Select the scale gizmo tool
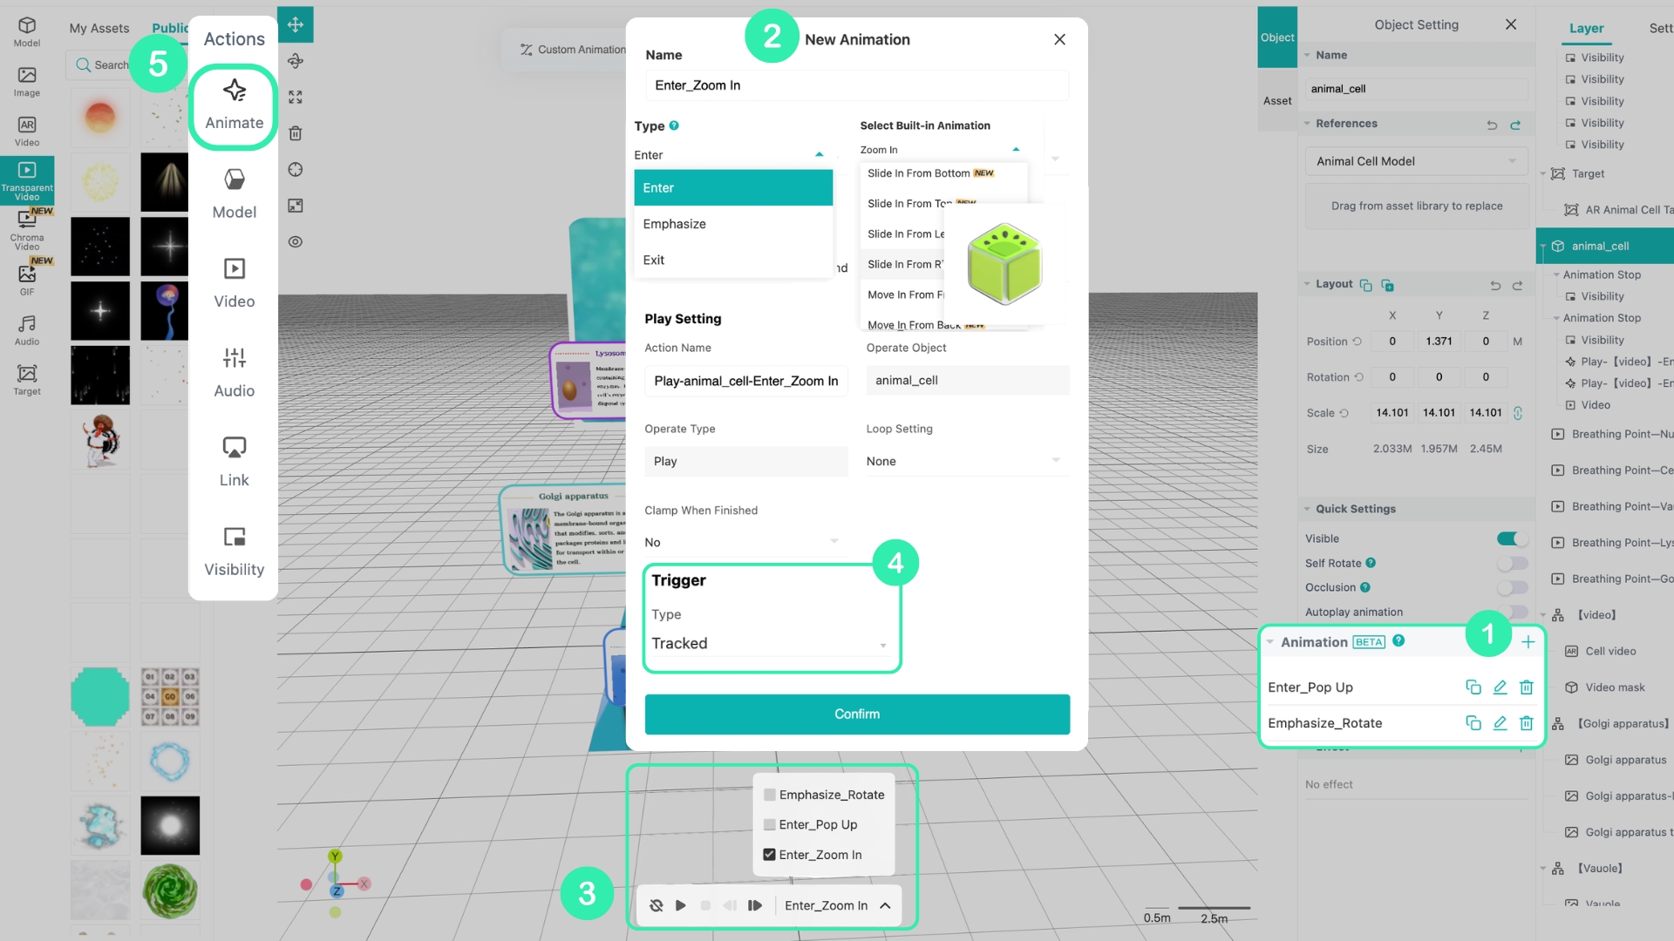 pyautogui.click(x=296, y=97)
